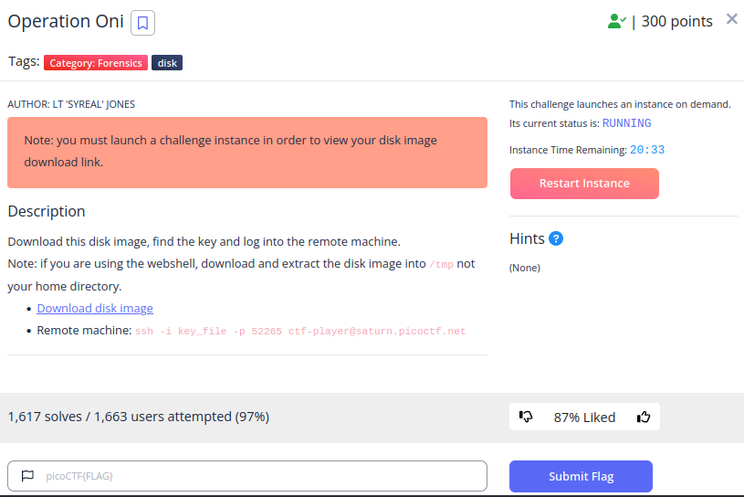The height and width of the screenshot is (497, 744).
Task: Click the Hints heading
Action: click(x=527, y=238)
